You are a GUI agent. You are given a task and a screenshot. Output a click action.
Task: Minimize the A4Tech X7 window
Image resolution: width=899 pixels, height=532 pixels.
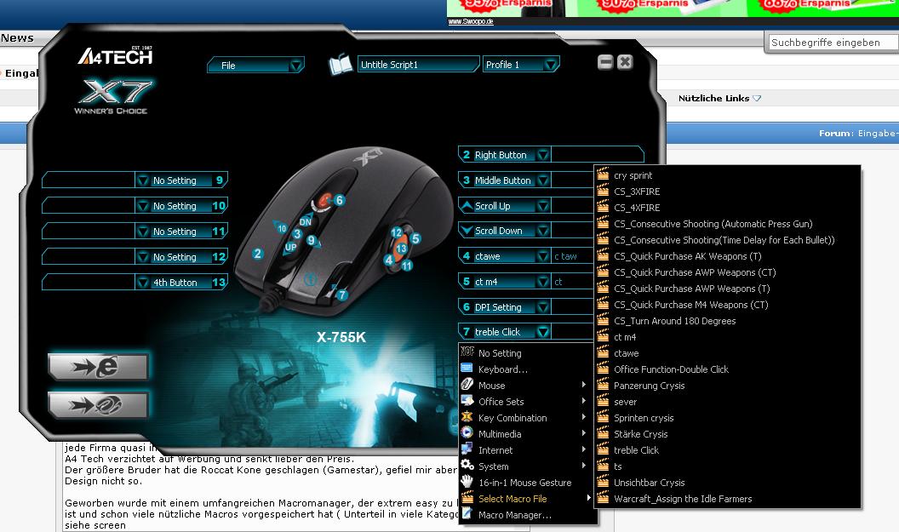pos(605,62)
